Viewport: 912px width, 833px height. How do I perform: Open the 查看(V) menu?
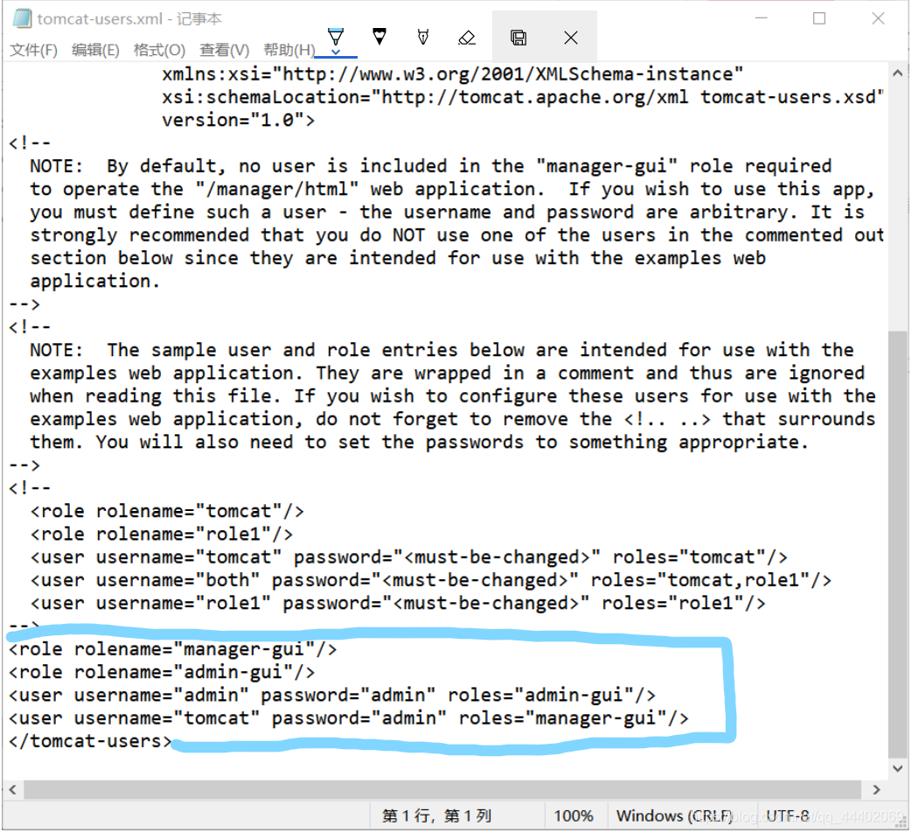[224, 50]
